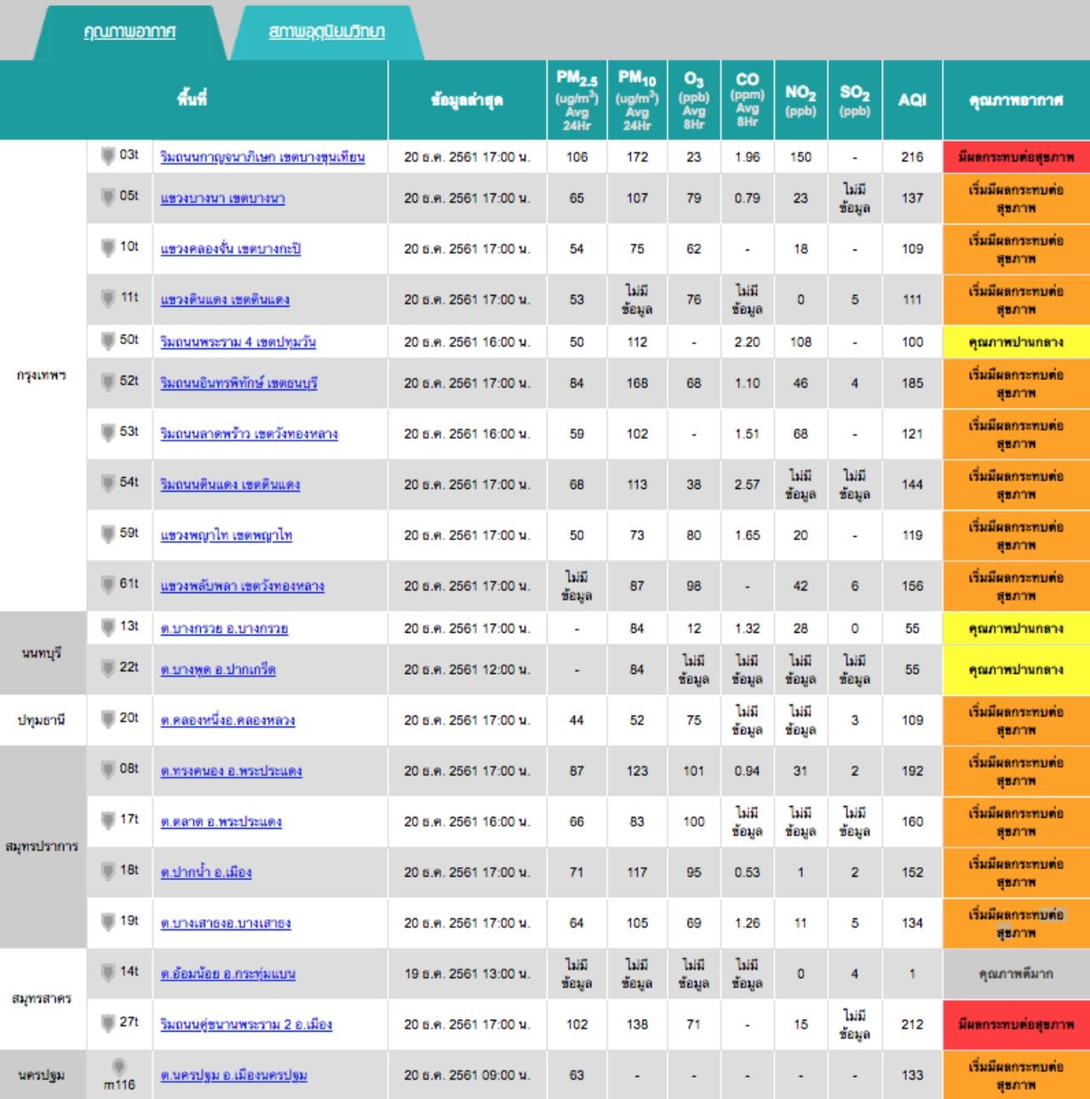Click the 20t station marker icon
The width and height of the screenshot is (1090, 1099).
pyautogui.click(x=107, y=719)
